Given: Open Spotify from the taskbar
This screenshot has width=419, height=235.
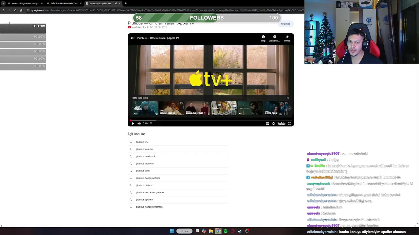Looking at the screenshot, I should click(x=226, y=231).
